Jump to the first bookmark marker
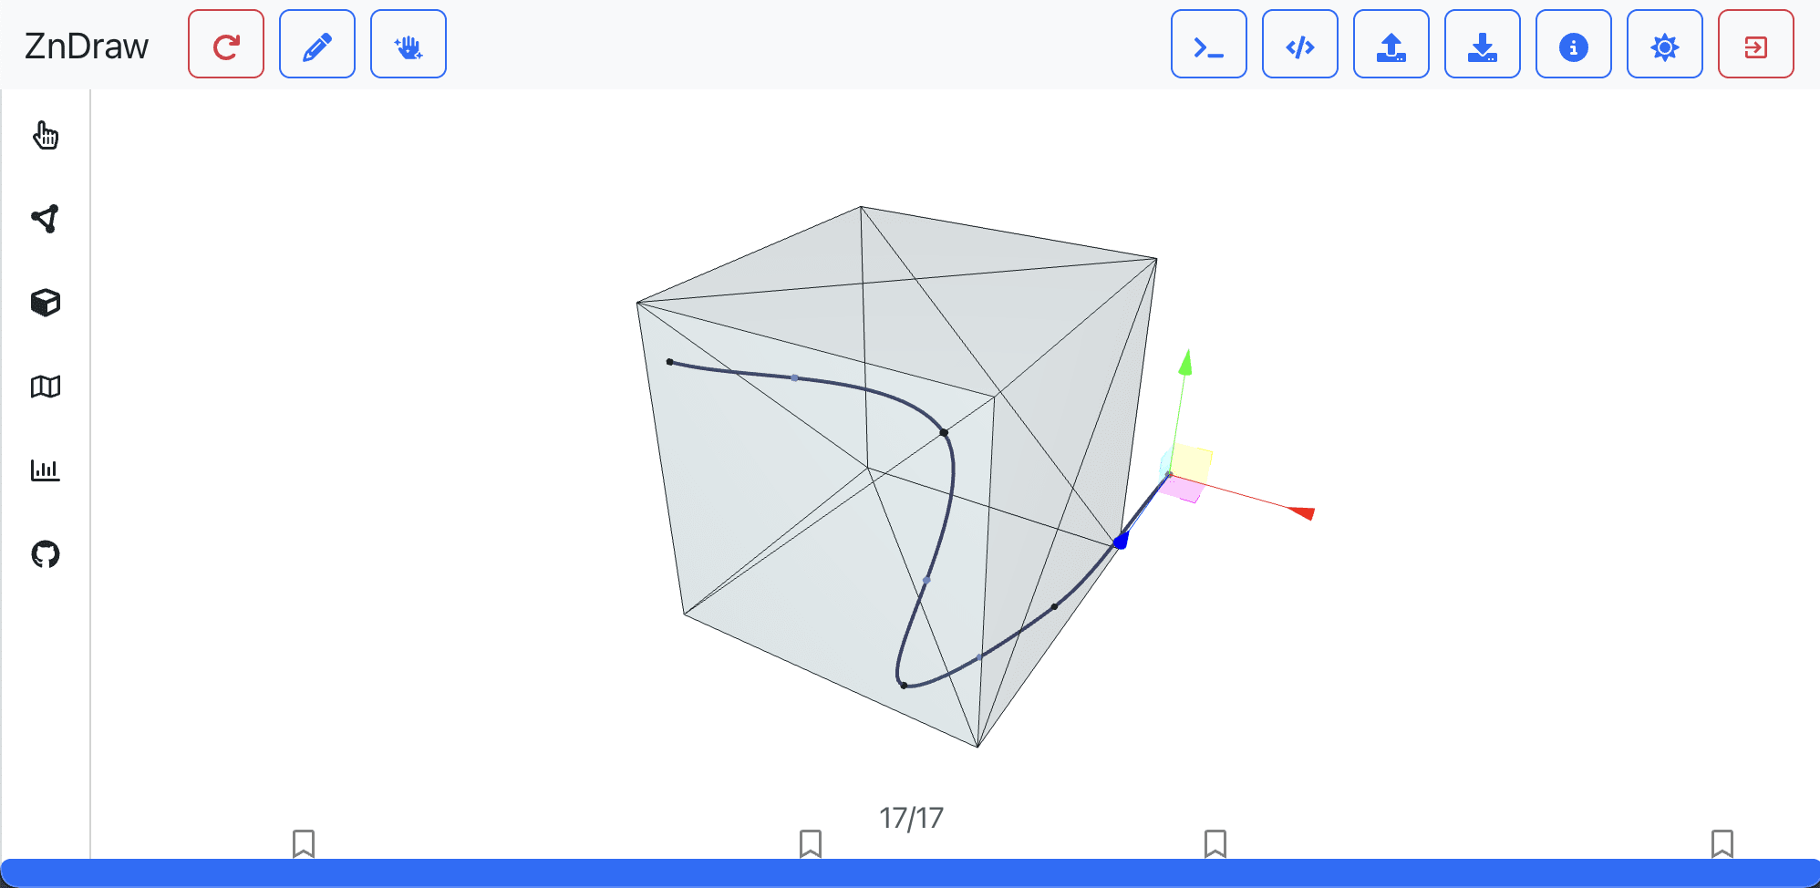Image resolution: width=1820 pixels, height=888 pixels. 305,843
